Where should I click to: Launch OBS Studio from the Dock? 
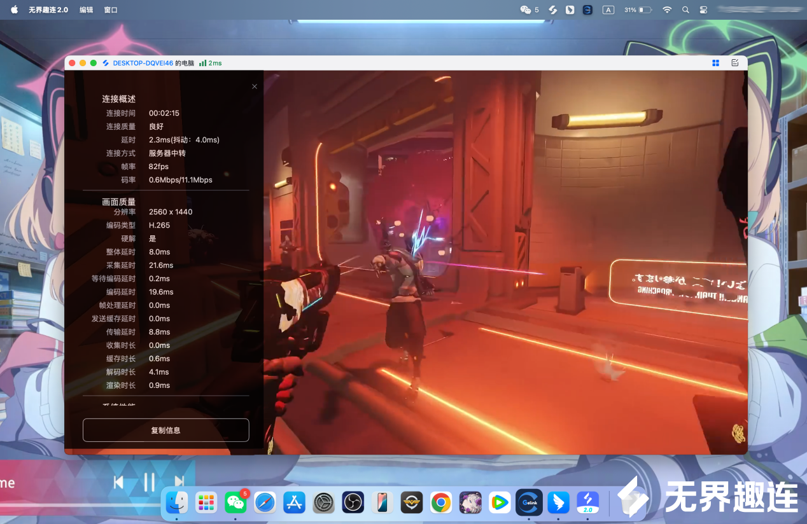tap(353, 502)
